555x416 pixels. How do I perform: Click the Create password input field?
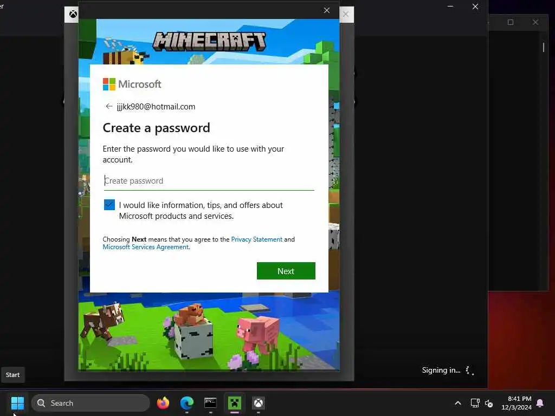pos(209,181)
